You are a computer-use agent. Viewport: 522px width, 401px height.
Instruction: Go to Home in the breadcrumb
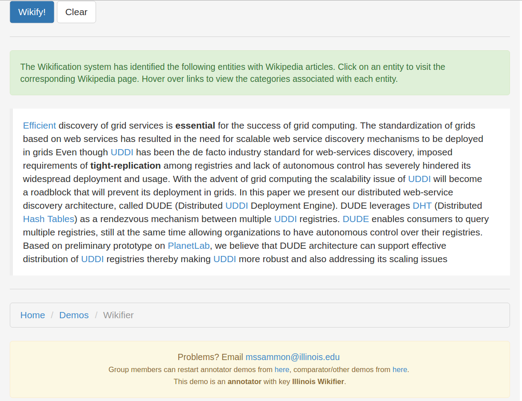point(32,315)
